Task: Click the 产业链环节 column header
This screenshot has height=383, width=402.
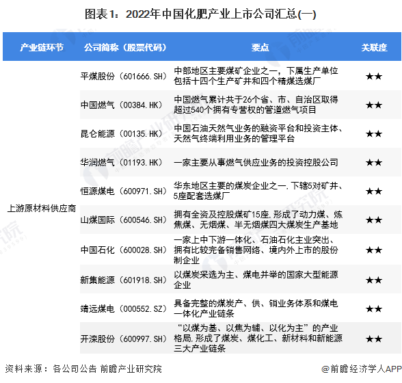Action: tap(42, 47)
